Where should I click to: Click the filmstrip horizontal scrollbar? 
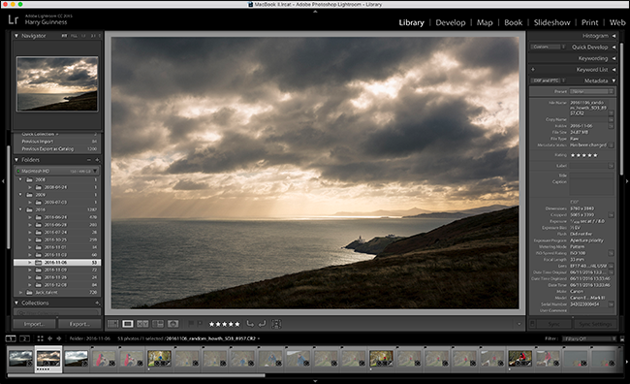pyautogui.click(x=137, y=375)
